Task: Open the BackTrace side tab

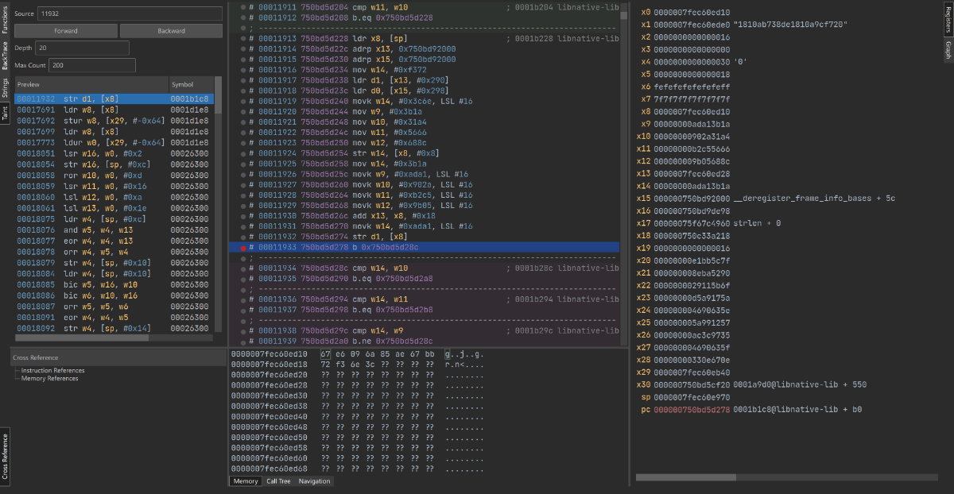Action: (5, 54)
